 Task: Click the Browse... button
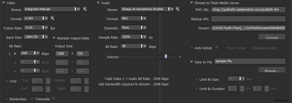point(272,70)
